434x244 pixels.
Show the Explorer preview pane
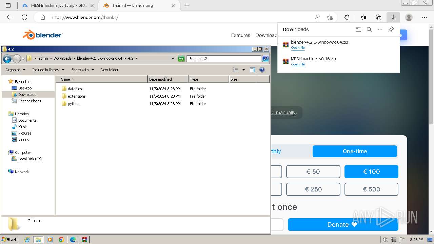tap(253, 70)
